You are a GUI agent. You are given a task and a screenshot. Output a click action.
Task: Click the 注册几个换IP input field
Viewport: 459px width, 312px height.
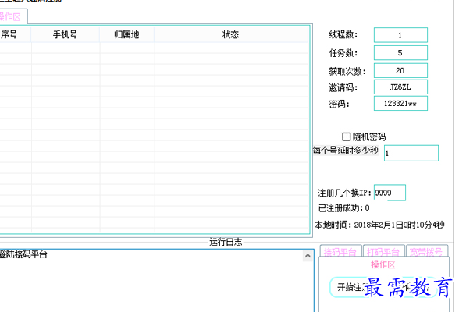click(390, 193)
